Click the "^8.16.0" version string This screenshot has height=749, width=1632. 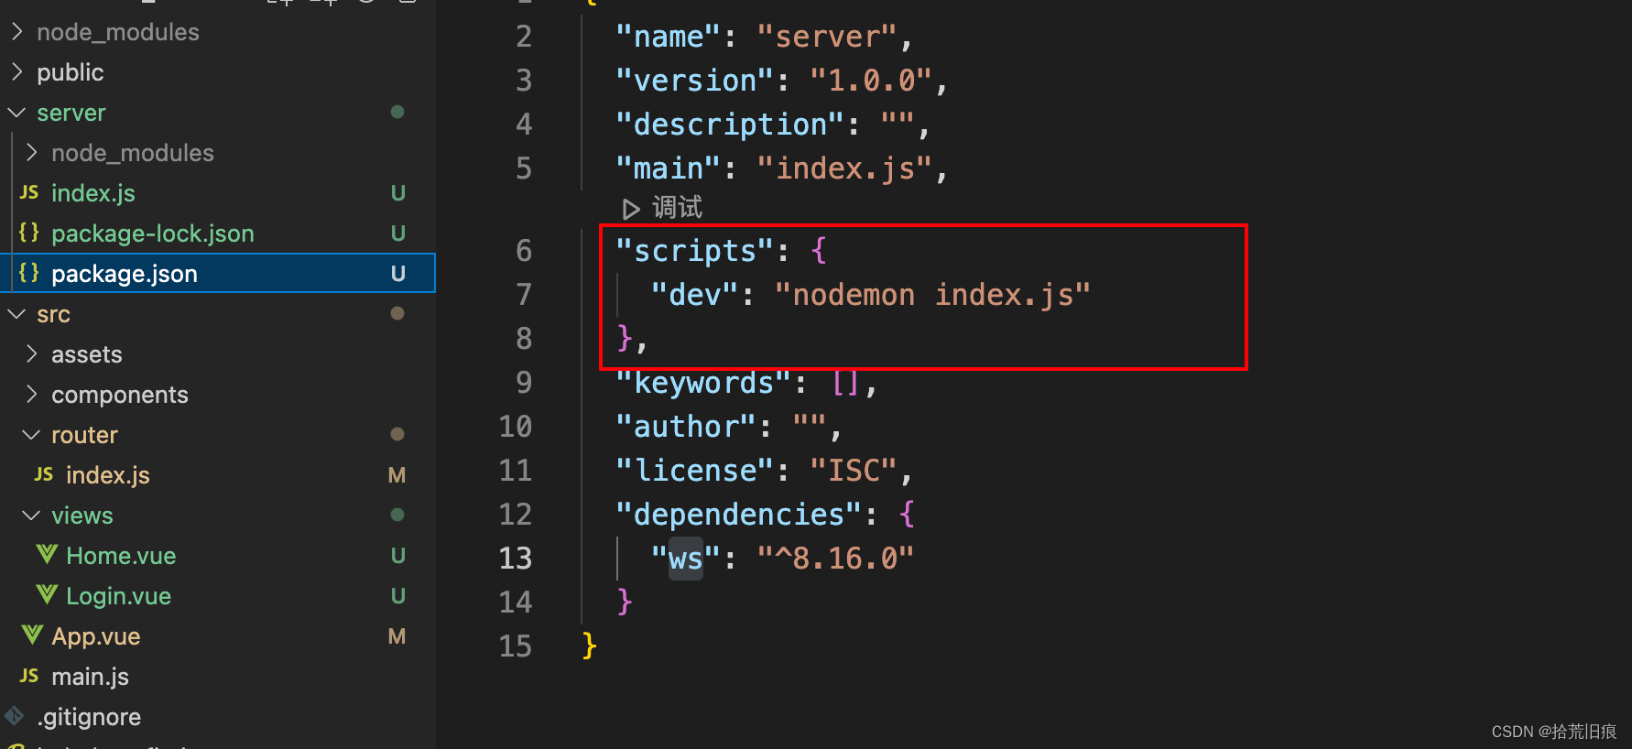coord(835,559)
